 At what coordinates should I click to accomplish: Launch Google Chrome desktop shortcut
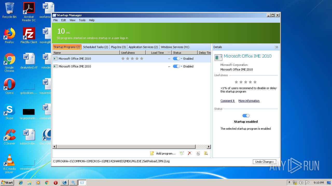(x=9, y=63)
